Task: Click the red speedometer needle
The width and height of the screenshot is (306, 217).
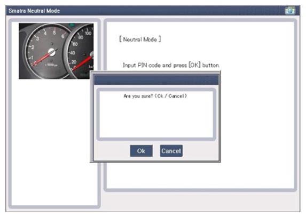Action: click(x=82, y=63)
